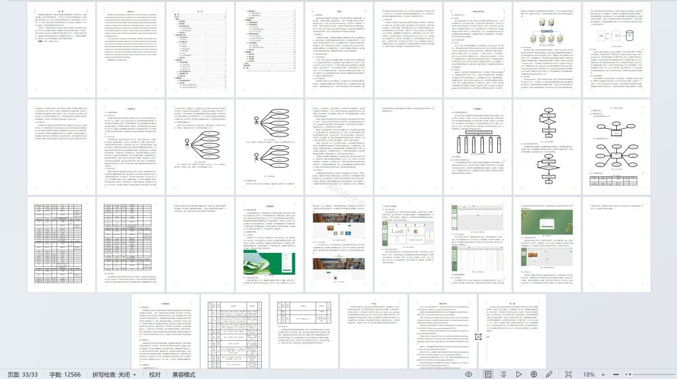
Task: Click the zoom slider handle
Action: [630, 374]
